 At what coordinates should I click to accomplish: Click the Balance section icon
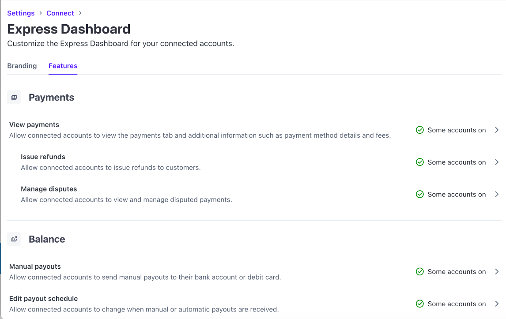[x=14, y=239]
